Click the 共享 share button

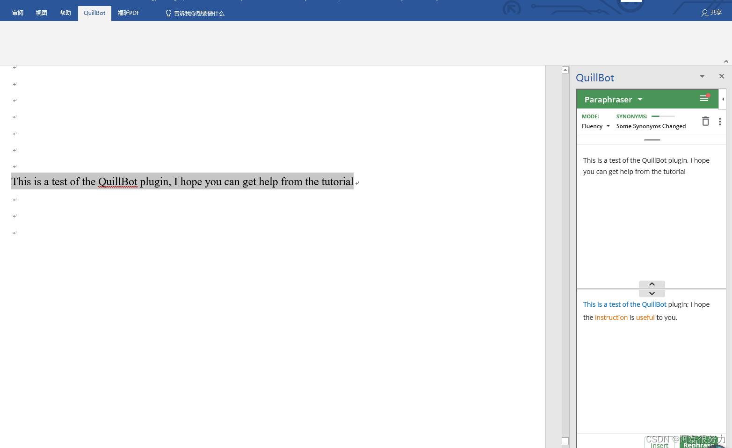pos(711,13)
